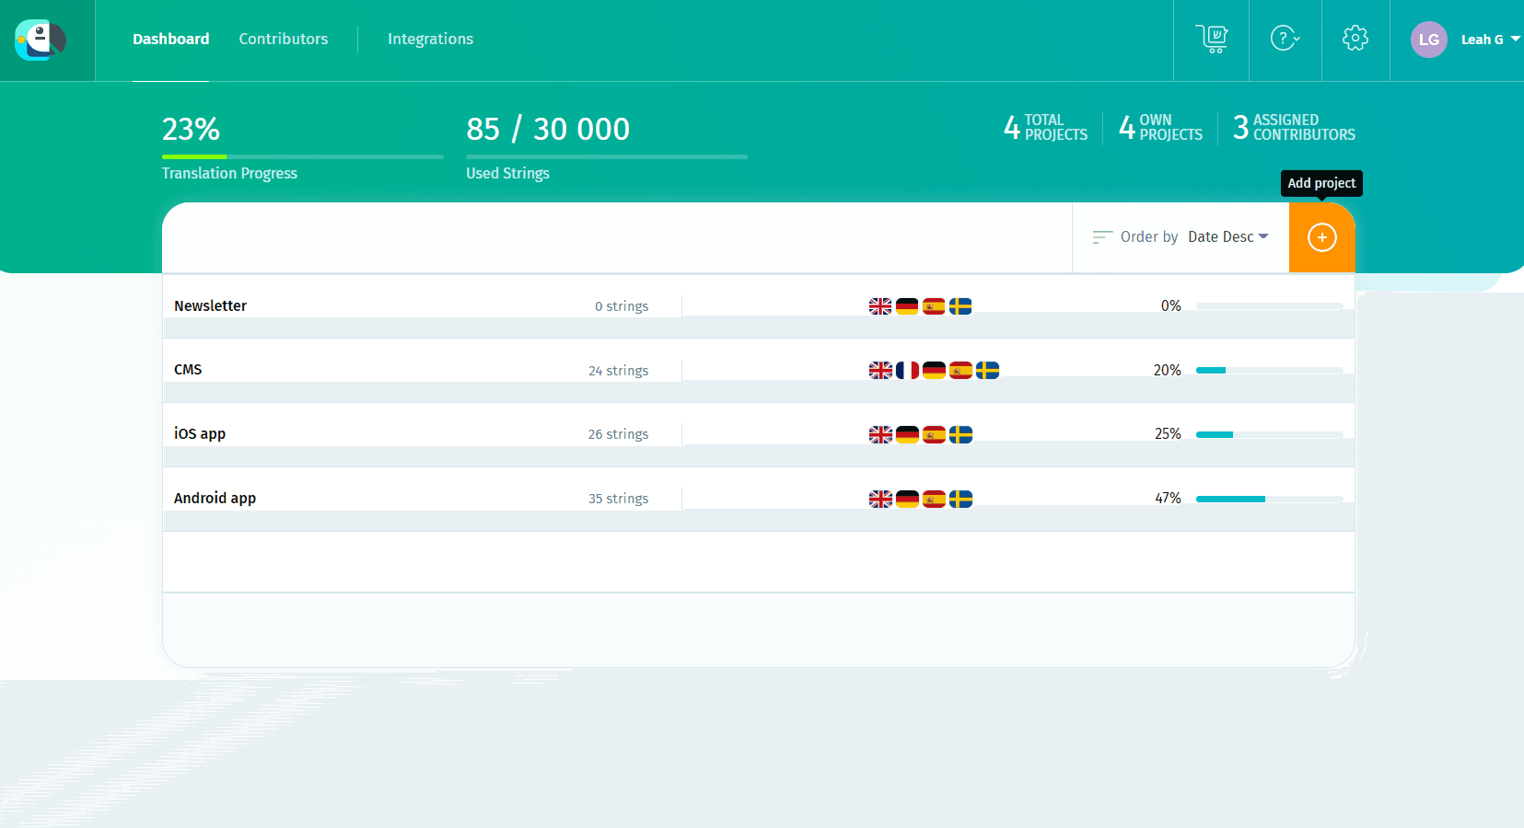The height and width of the screenshot is (828, 1524).
Task: Click the German flag in Android app row
Action: 907,499
